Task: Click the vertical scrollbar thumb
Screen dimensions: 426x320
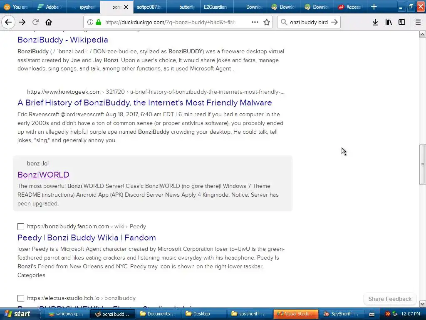Action: coord(423,165)
